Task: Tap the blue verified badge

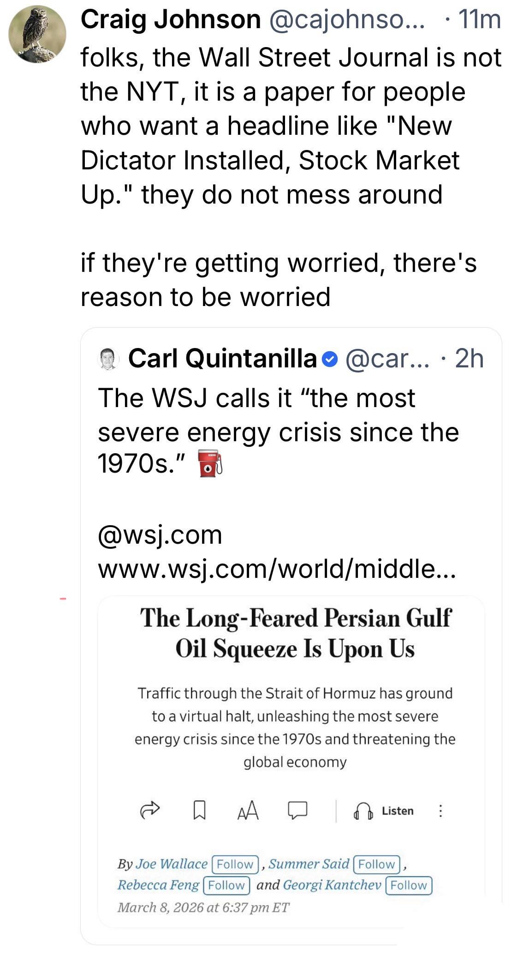Action: (x=330, y=359)
